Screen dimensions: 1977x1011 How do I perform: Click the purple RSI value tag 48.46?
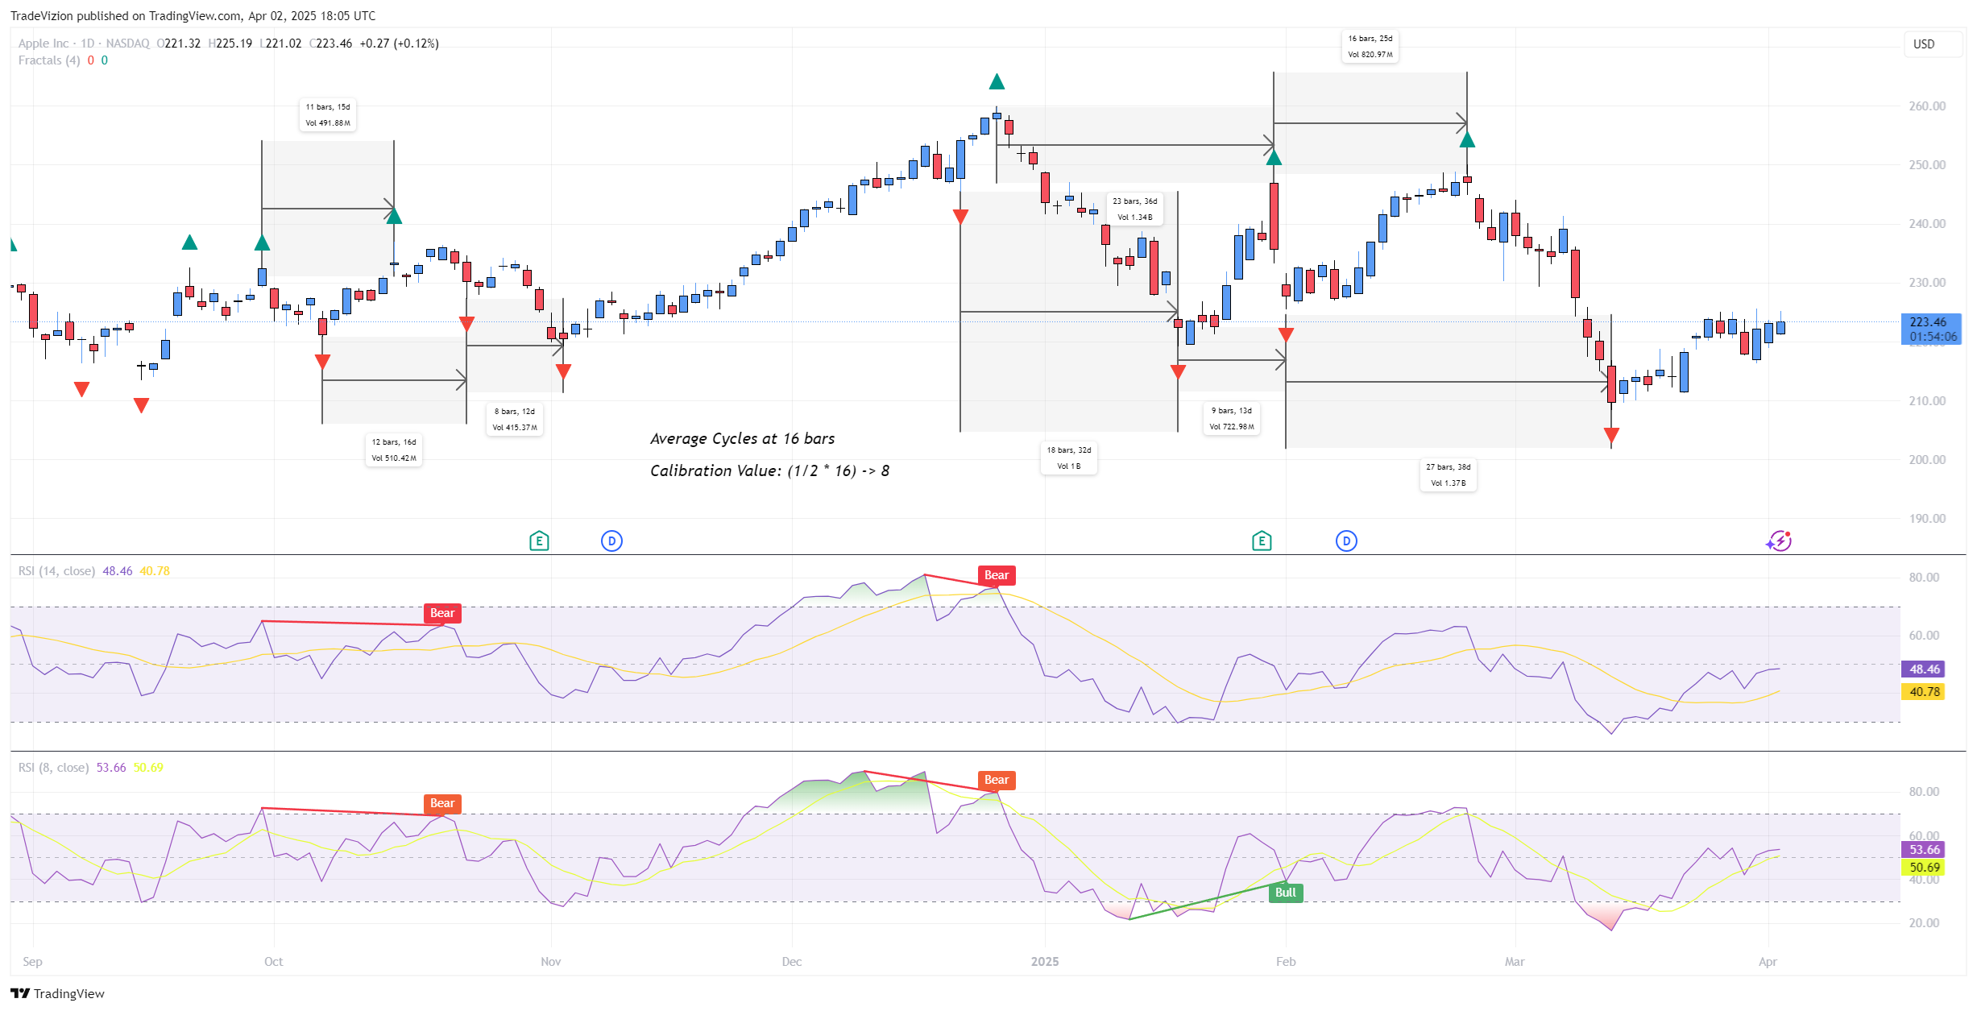click(x=1923, y=669)
